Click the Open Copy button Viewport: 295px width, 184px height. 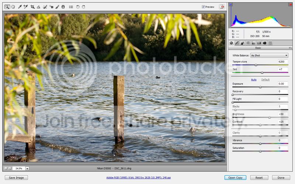click(x=235, y=177)
